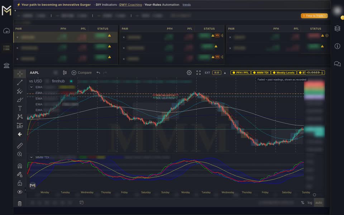Open the trends link in banner
Screen dimensions: 344x215
tap(186, 5)
